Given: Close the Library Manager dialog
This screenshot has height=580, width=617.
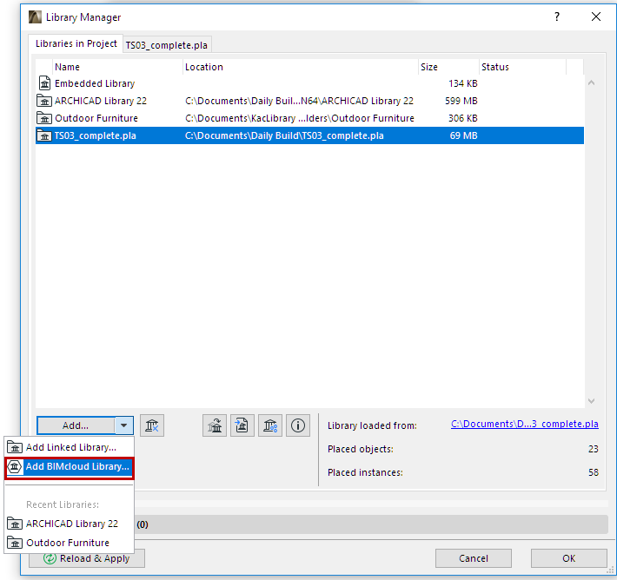Looking at the screenshot, I should (596, 16).
